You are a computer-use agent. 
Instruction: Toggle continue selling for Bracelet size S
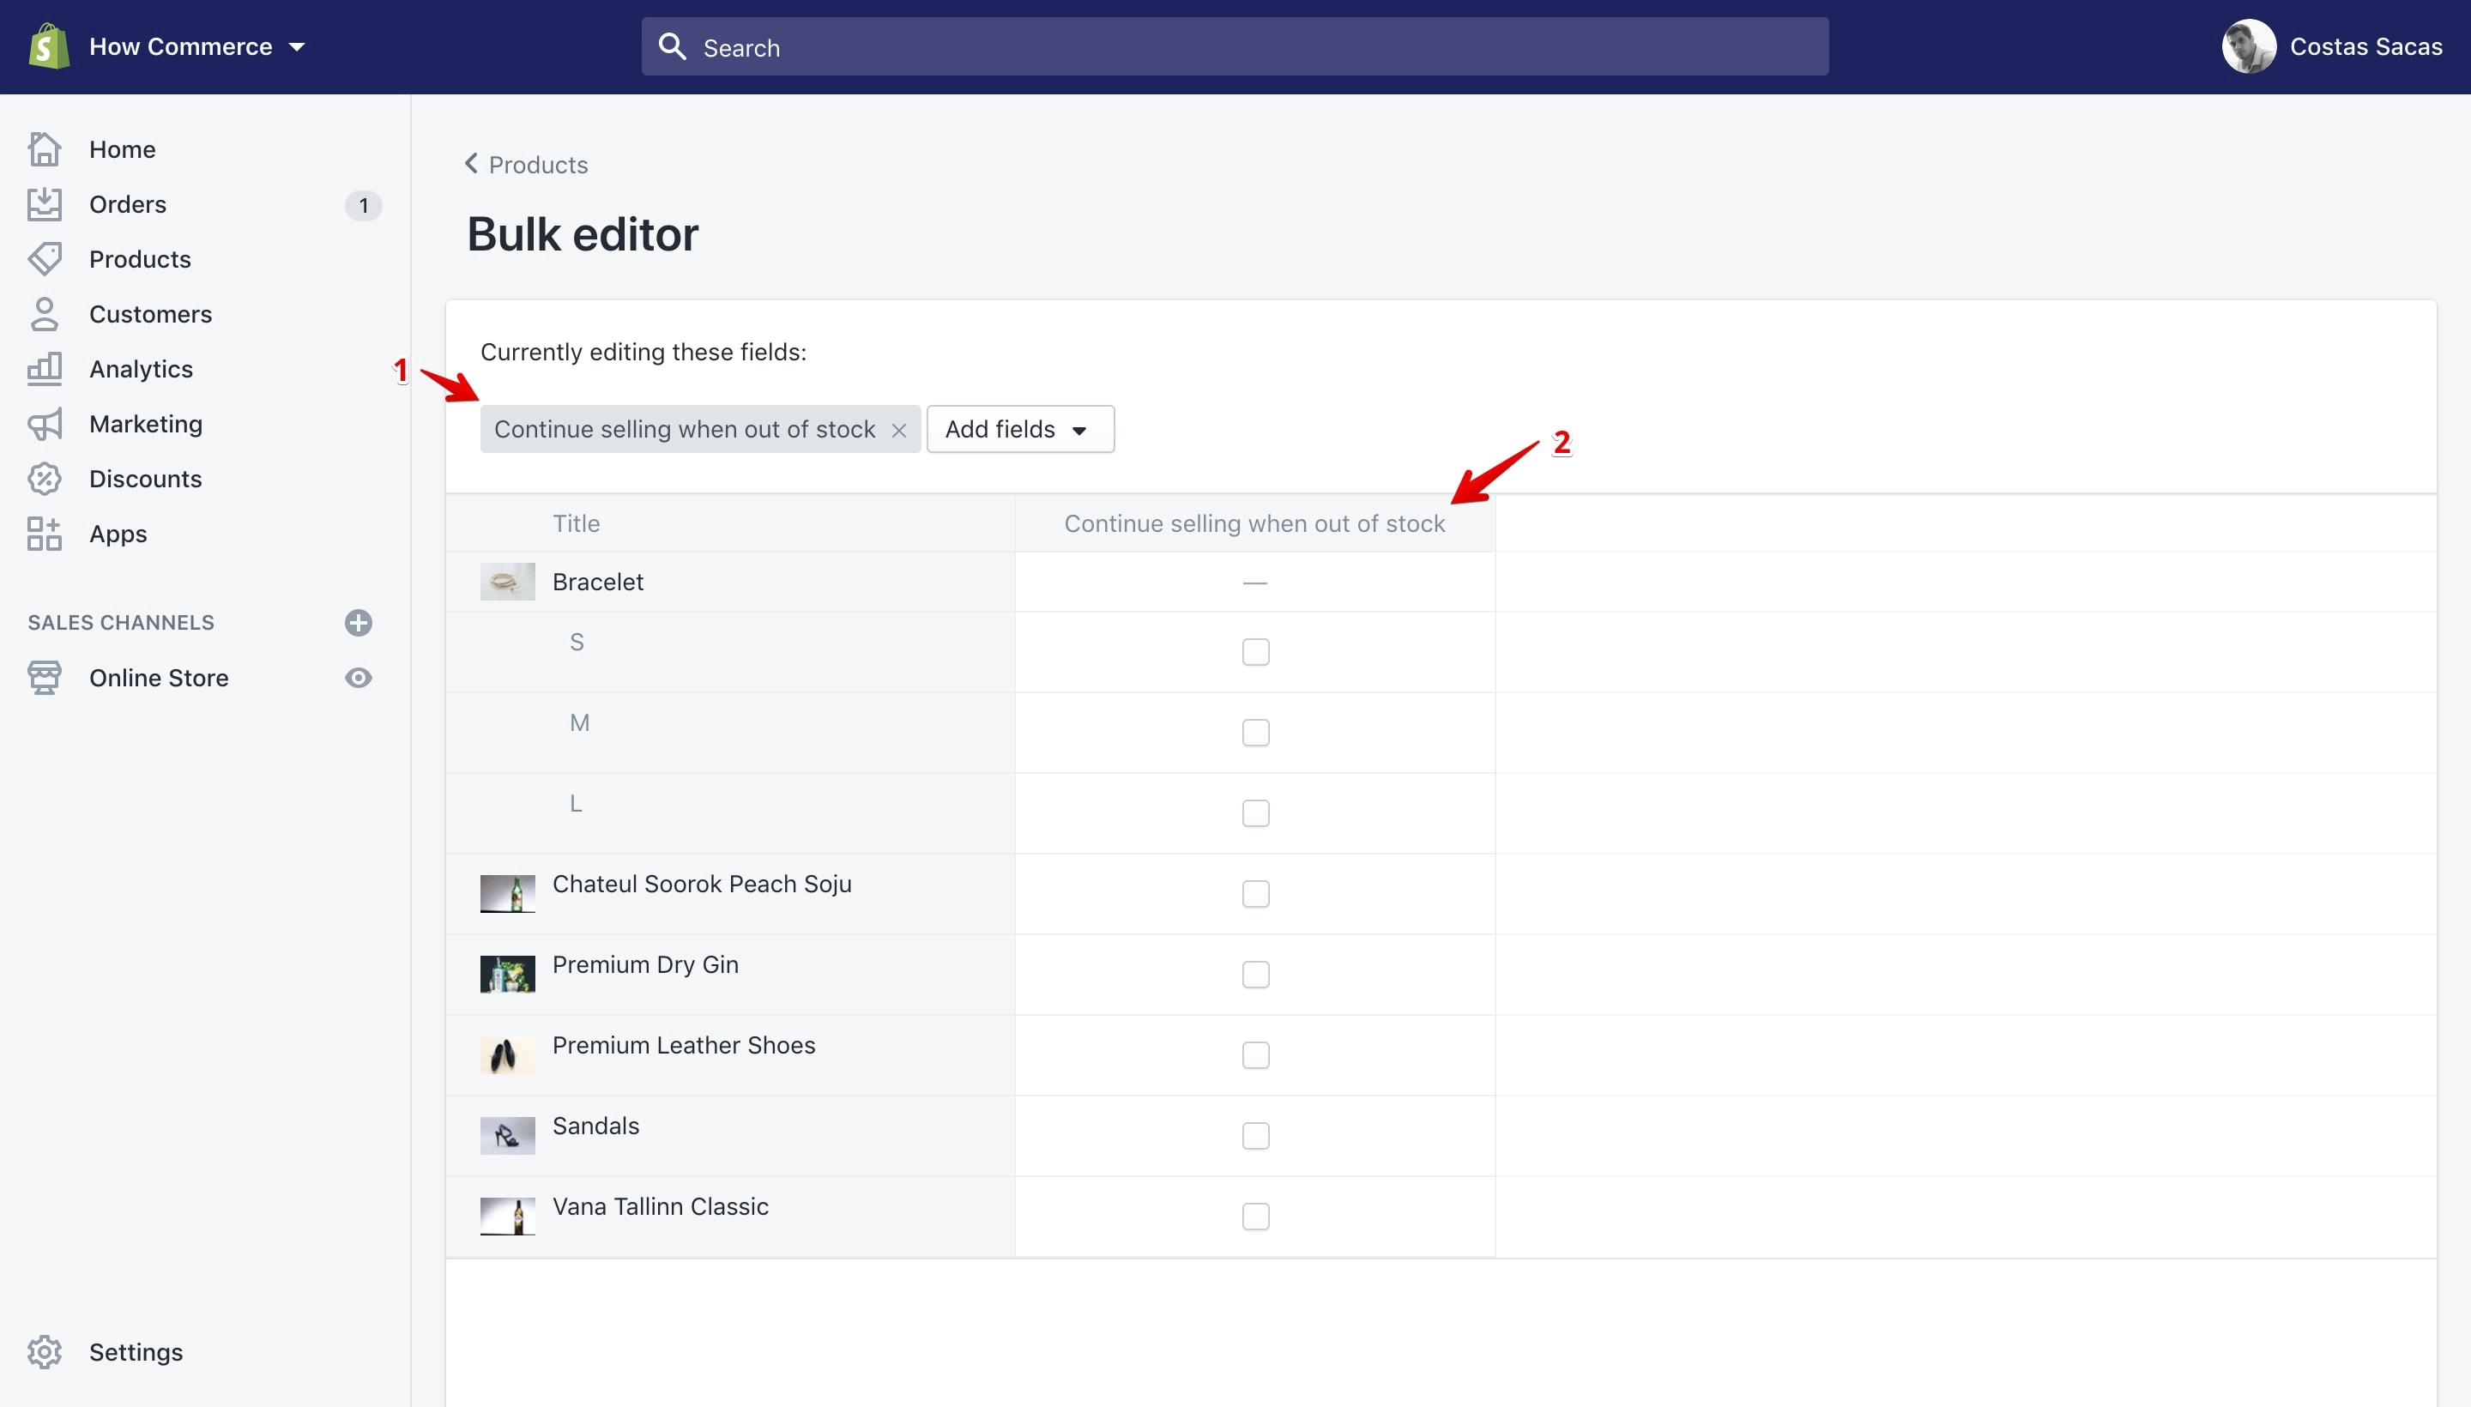click(1255, 652)
